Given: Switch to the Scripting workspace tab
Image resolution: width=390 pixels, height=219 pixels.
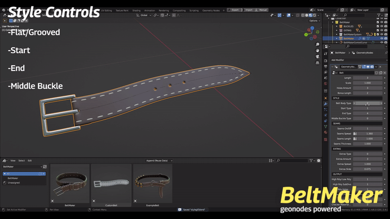Looking at the screenshot, I should coord(194,10).
